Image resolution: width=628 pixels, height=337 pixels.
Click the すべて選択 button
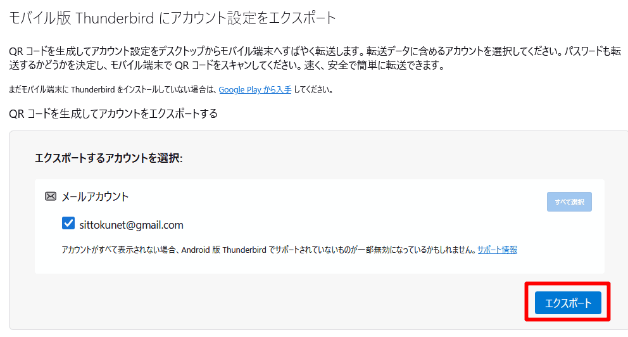[570, 202]
